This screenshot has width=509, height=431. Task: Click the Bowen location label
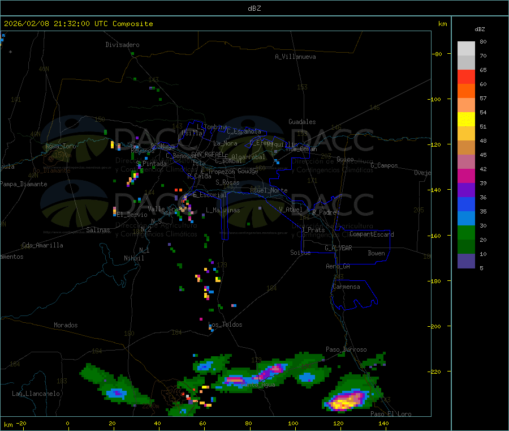tap(377, 253)
